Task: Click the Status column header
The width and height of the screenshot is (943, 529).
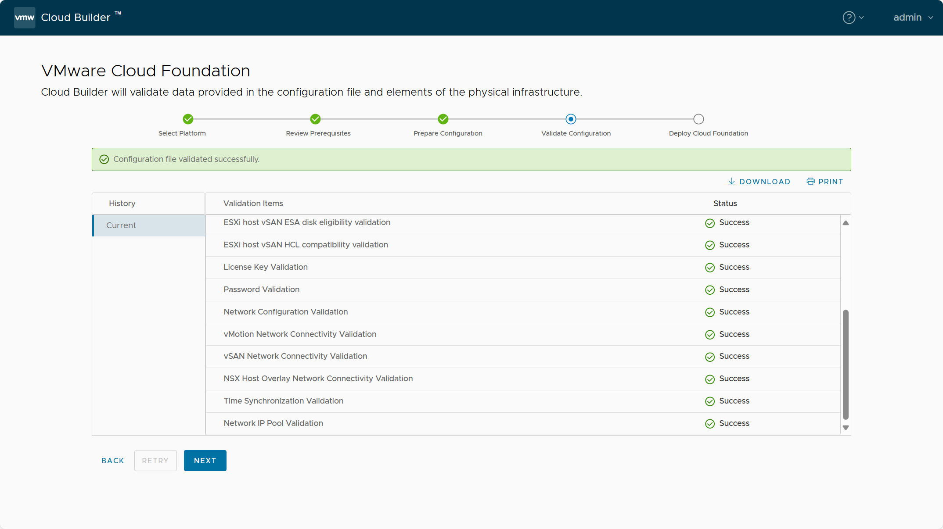Action: click(725, 204)
